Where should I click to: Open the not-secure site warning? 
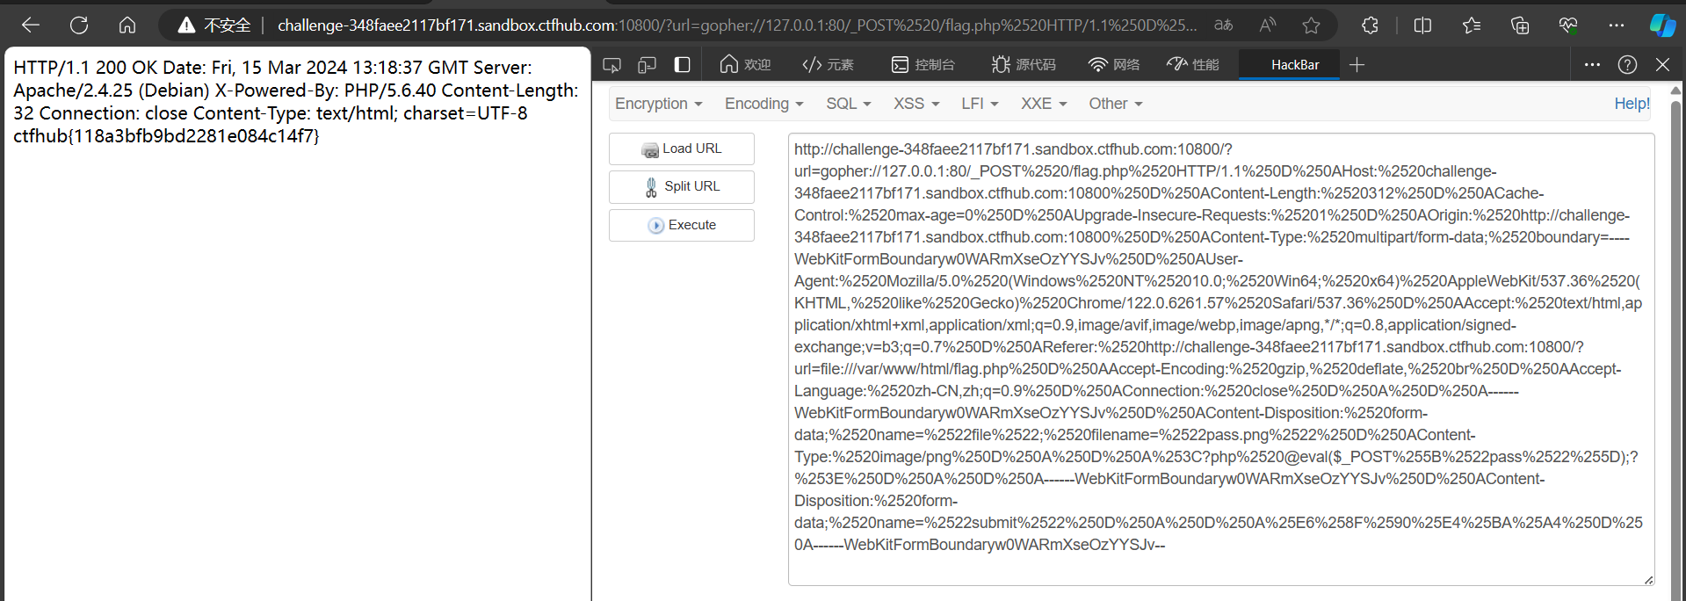[x=214, y=25]
